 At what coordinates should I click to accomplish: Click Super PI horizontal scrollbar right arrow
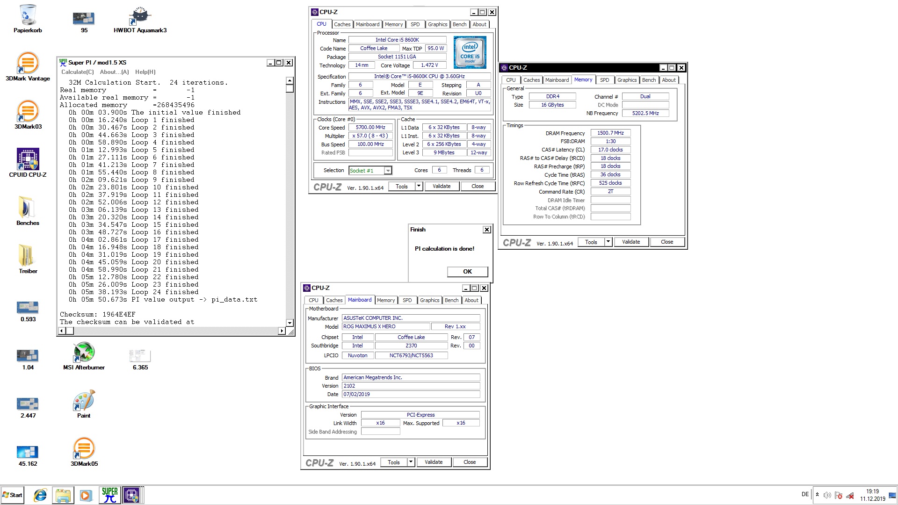click(282, 331)
